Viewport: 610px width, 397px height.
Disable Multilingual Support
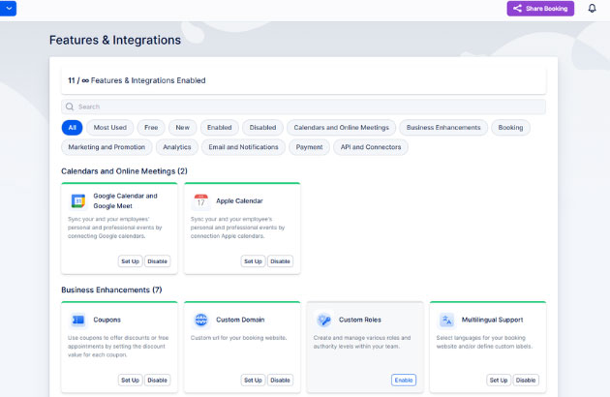click(x=526, y=380)
